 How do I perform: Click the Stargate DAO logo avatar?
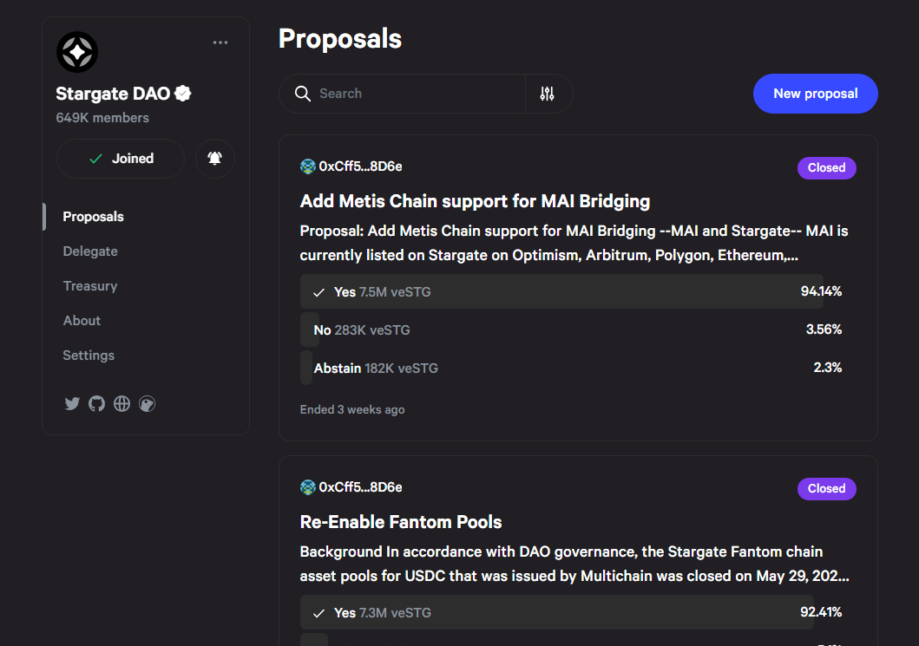click(x=77, y=53)
